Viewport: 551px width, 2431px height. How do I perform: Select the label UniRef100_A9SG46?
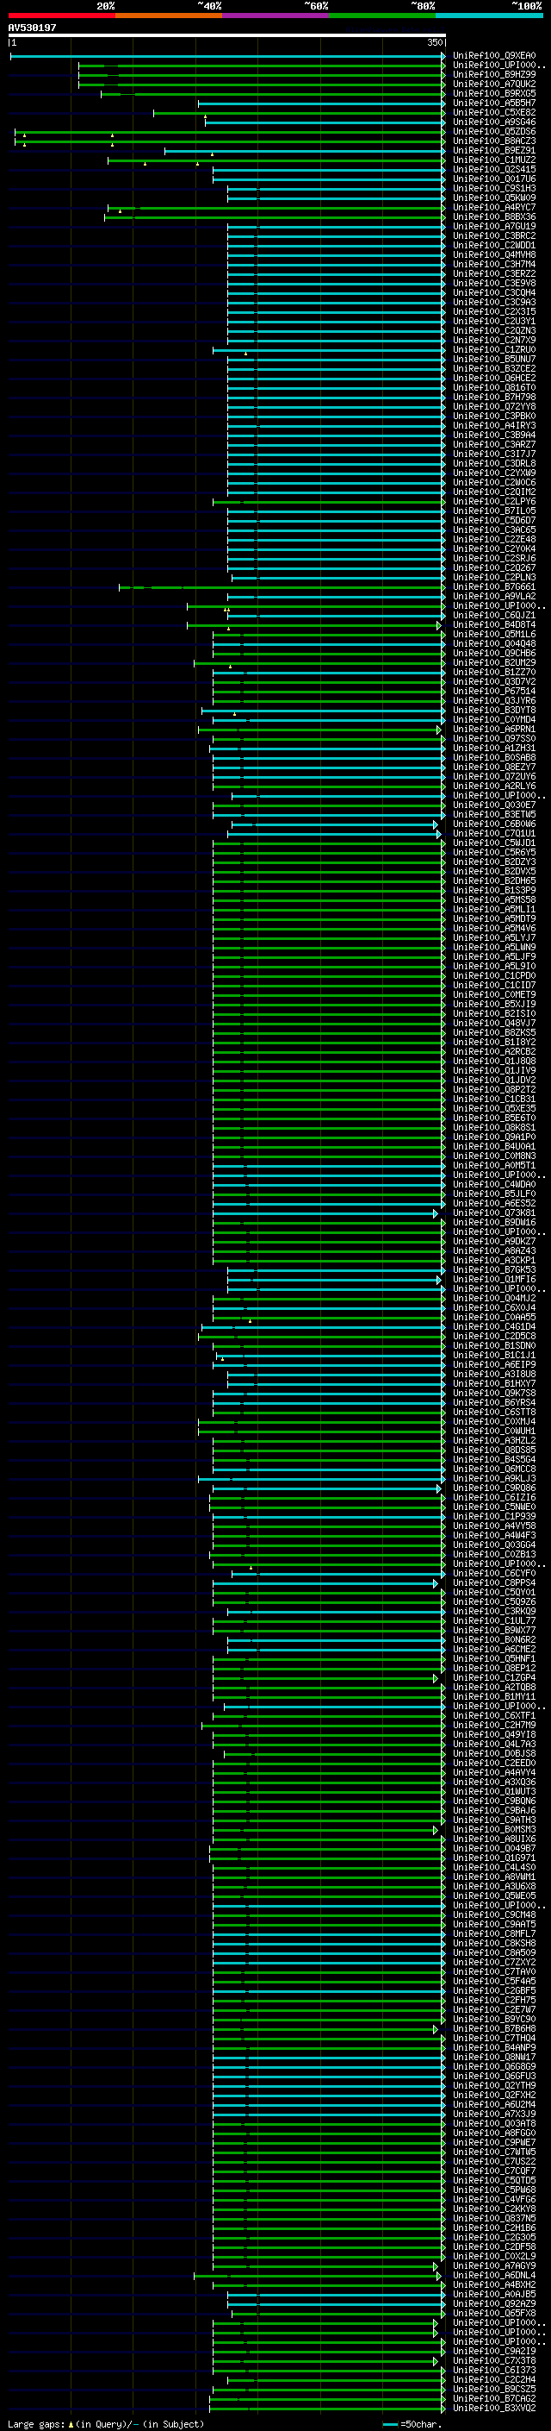494,122
